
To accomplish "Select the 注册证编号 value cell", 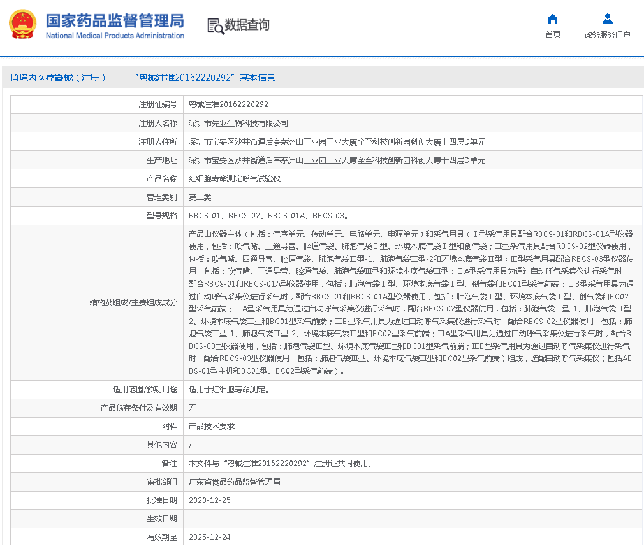I will point(228,104).
